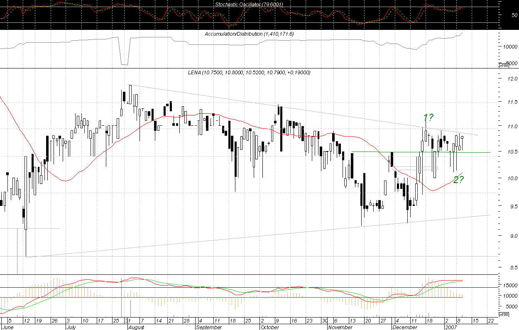Click the December month label

405,327
